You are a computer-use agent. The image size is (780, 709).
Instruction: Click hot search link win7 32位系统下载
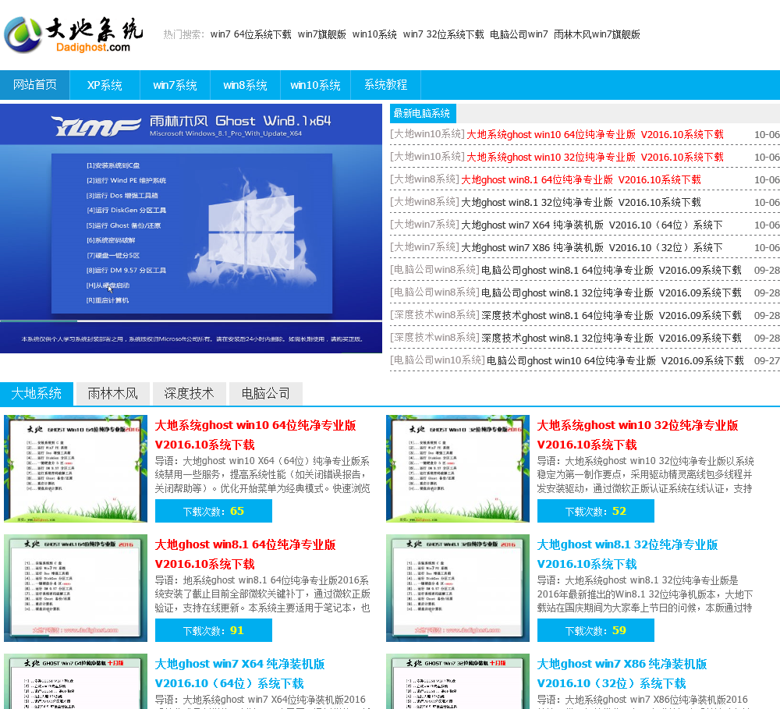click(443, 34)
